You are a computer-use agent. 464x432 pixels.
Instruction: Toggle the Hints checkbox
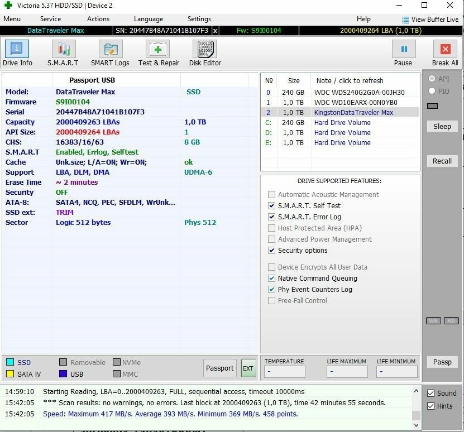pos(431,406)
